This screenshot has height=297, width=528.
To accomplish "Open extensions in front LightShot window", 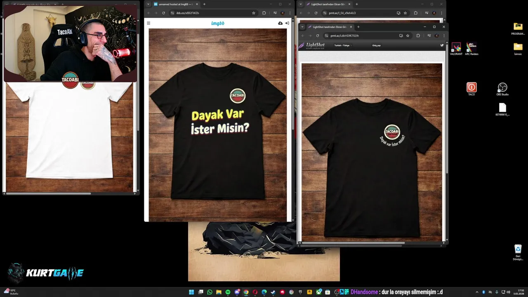I will pyautogui.click(x=418, y=35).
